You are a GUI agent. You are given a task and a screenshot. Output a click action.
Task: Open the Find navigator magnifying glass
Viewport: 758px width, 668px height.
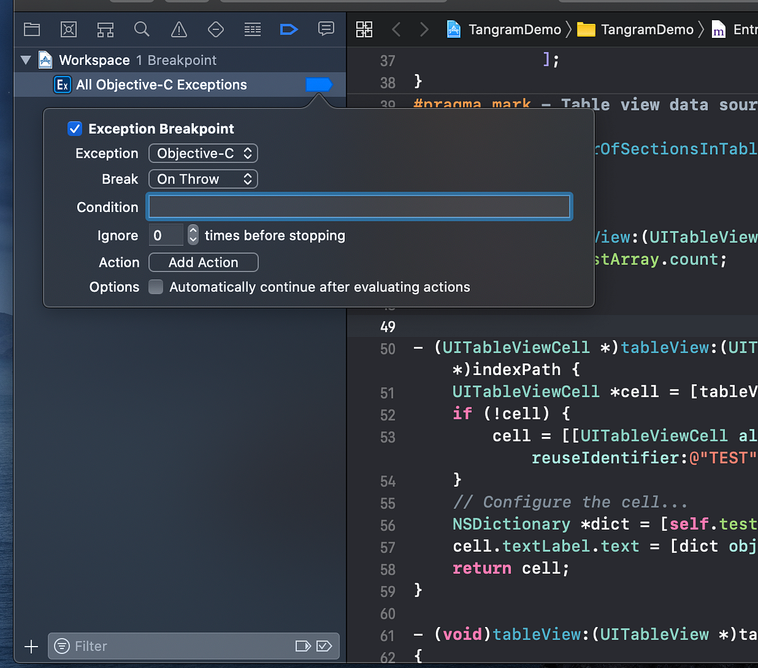pyautogui.click(x=141, y=29)
